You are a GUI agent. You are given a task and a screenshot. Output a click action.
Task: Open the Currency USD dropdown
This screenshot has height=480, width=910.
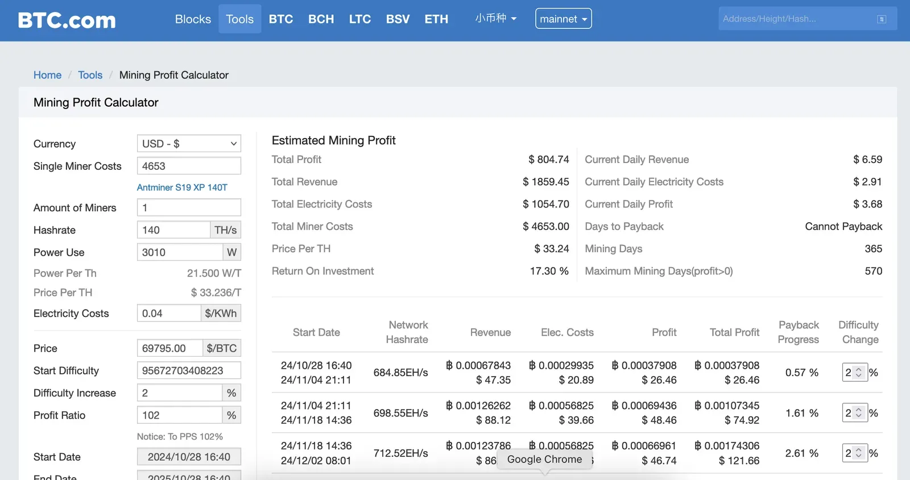click(189, 144)
